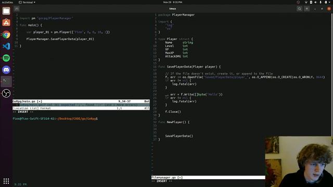Click the Wi-Fi status icon
This screenshot has height=187, width=333.
pos(306,2)
